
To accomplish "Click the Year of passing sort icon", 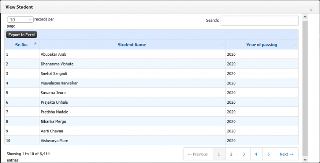I will (295, 45).
